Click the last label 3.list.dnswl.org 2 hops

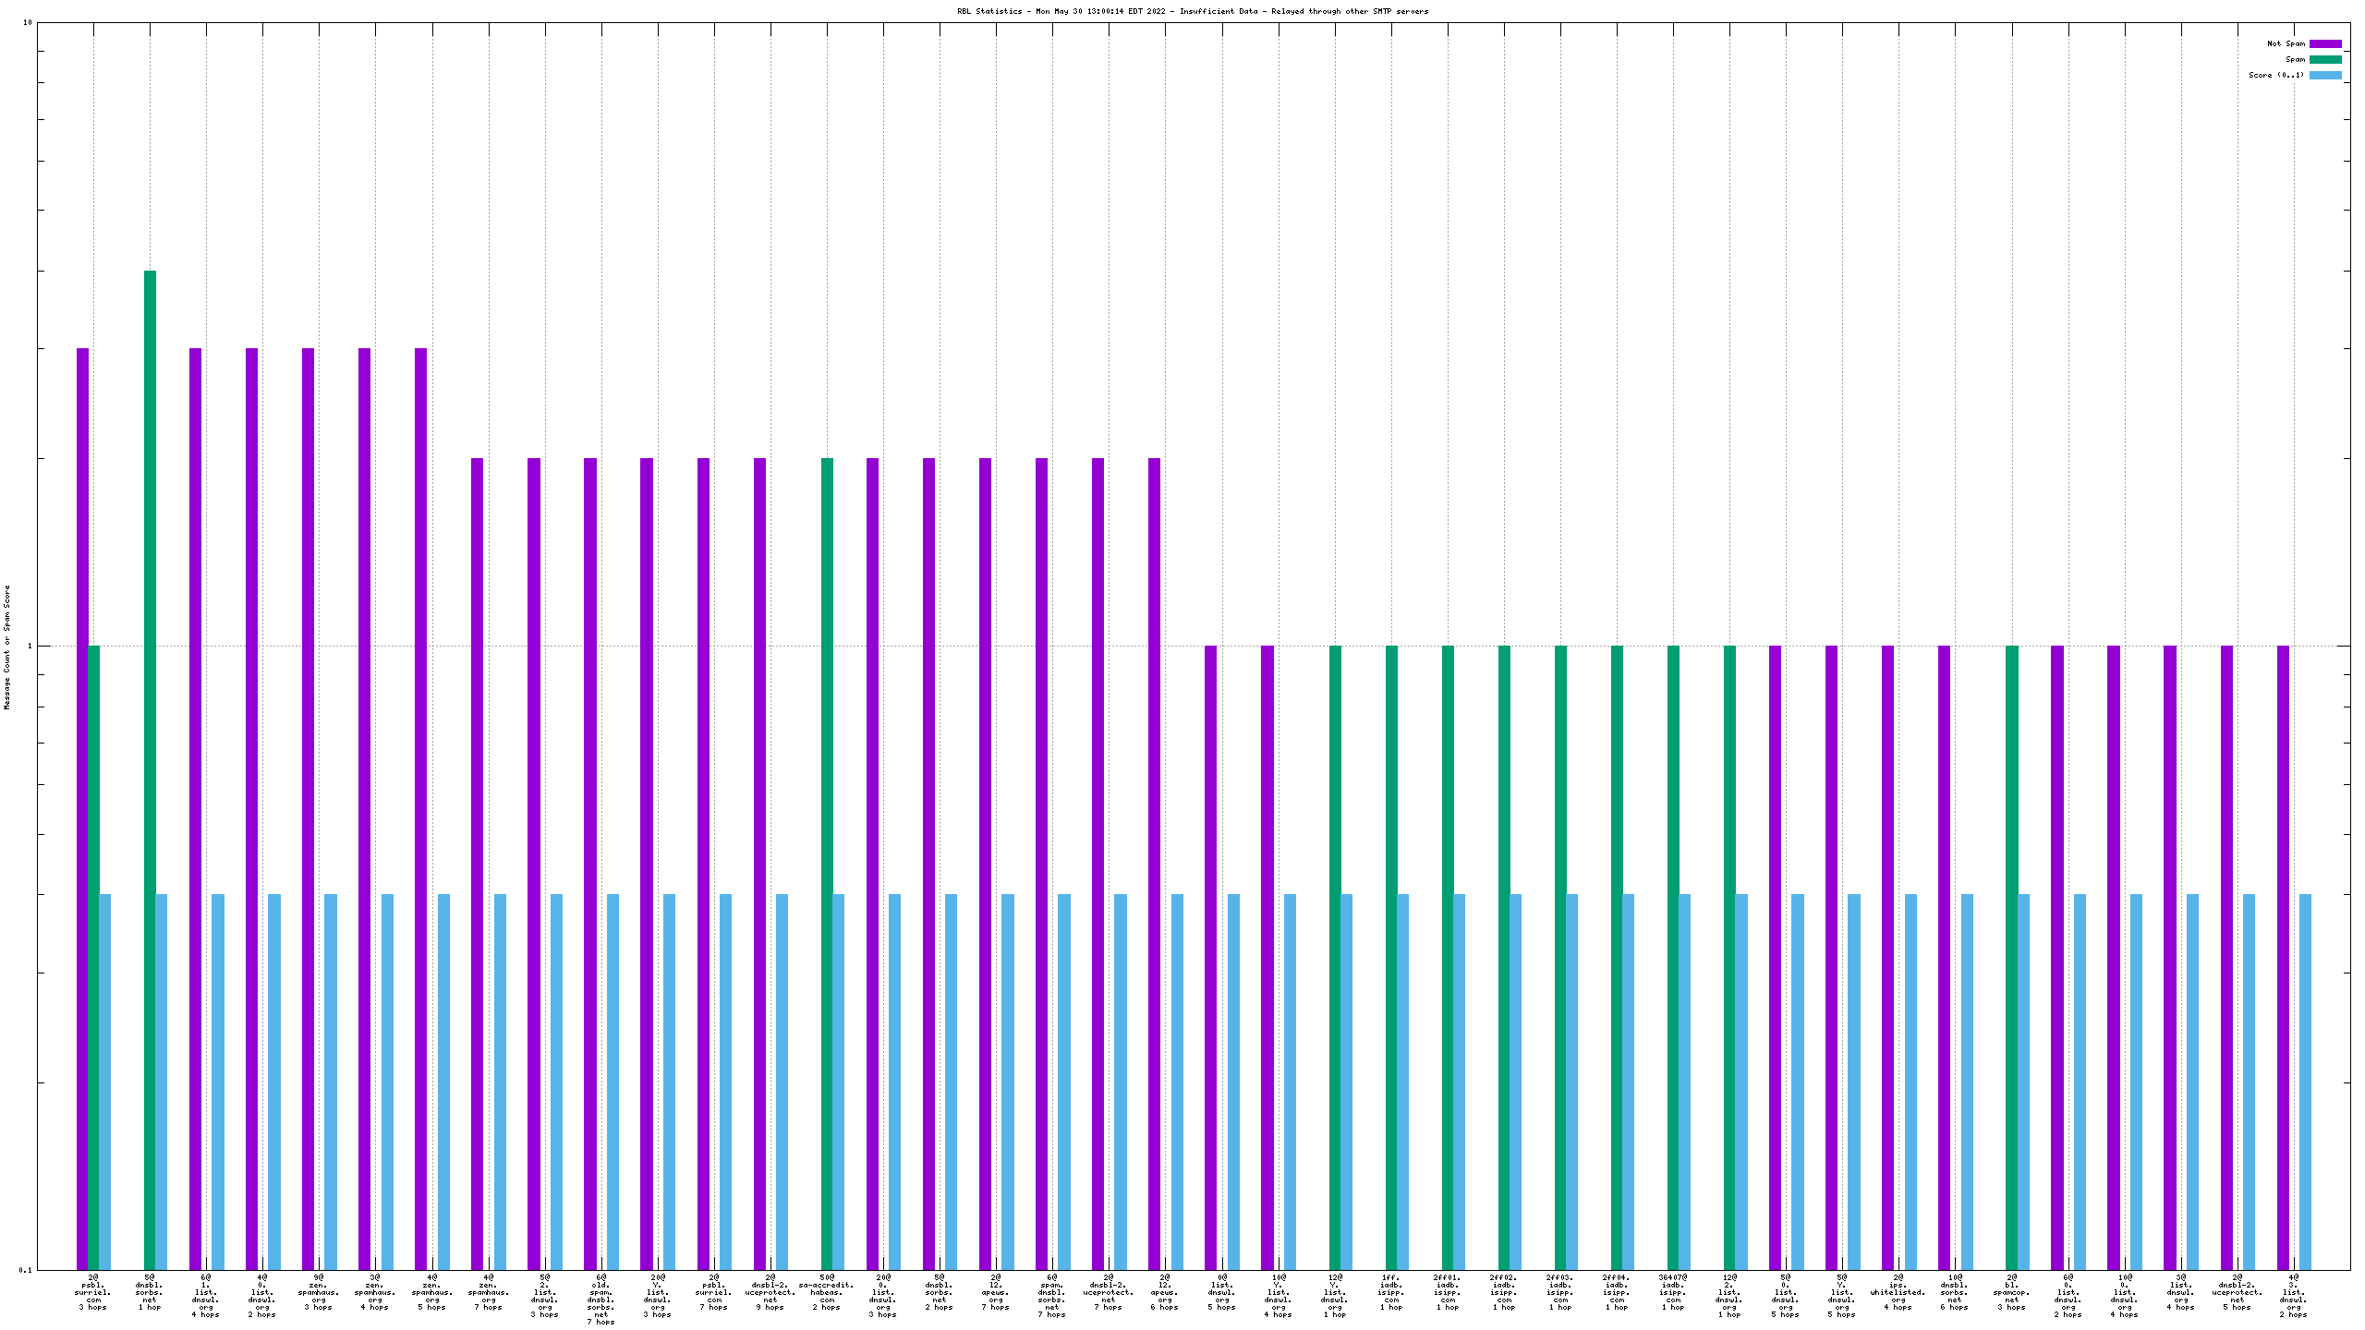(2293, 1296)
